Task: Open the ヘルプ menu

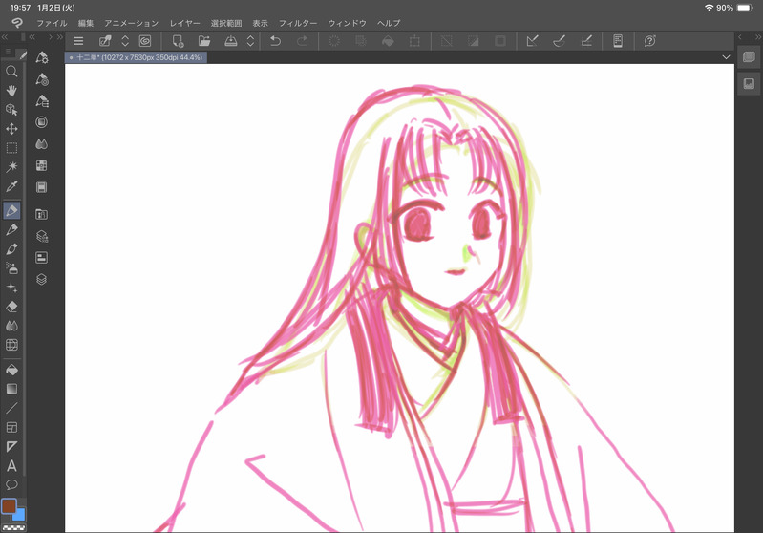Action: 389,23
